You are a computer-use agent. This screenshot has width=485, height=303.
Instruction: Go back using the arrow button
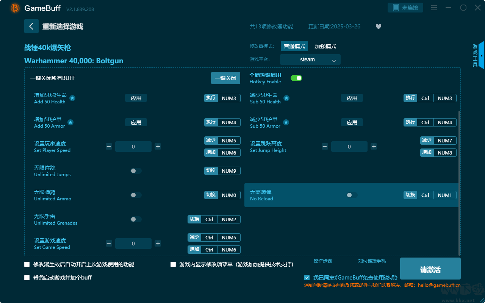pos(31,26)
